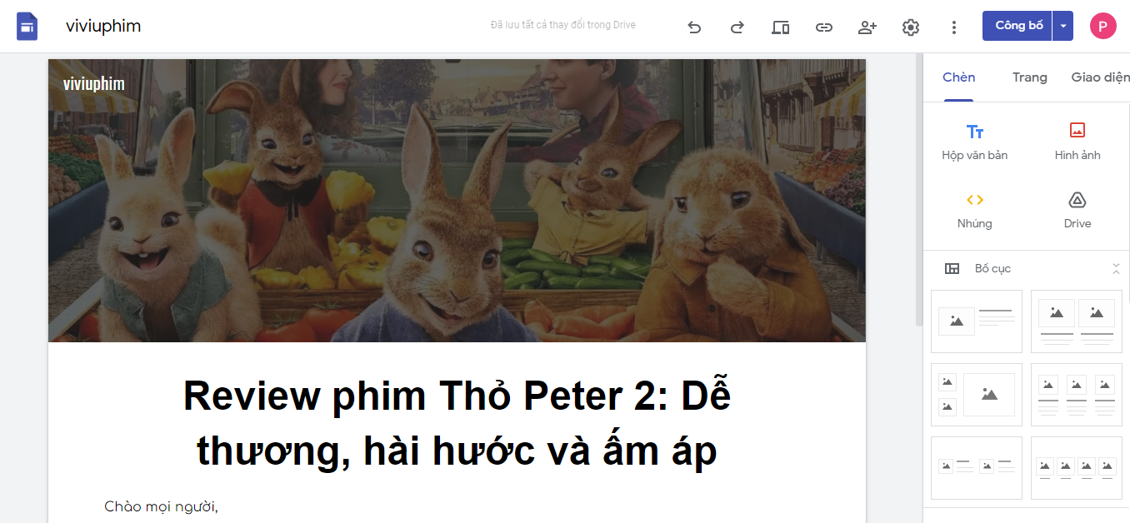Click the Google Sites home logo icon
Image resolution: width=1130 pixels, height=523 pixels.
click(27, 26)
